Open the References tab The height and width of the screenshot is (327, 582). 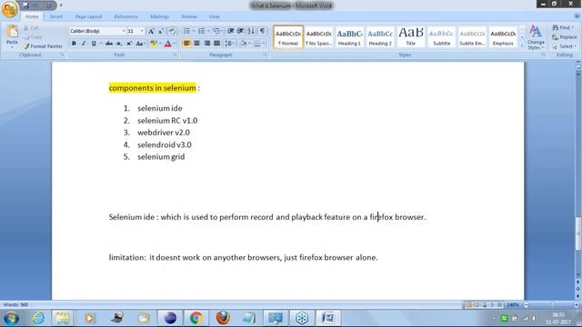[125, 16]
